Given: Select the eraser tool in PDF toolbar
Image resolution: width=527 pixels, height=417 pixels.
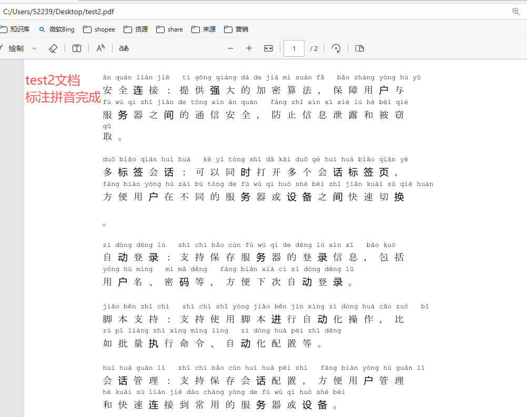Looking at the screenshot, I should point(53,48).
